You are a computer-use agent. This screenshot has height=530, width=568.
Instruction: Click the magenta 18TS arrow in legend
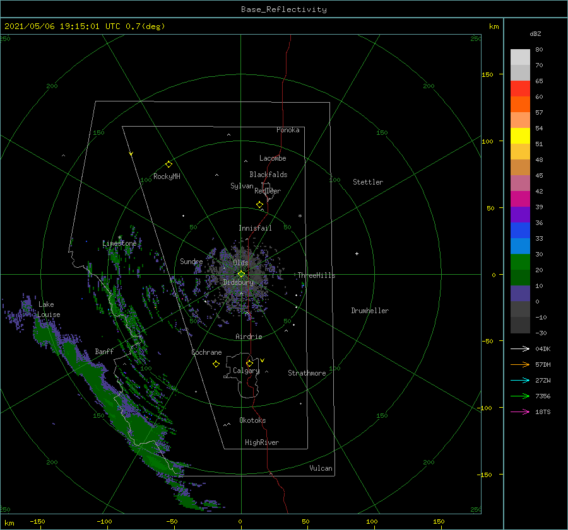pos(520,412)
